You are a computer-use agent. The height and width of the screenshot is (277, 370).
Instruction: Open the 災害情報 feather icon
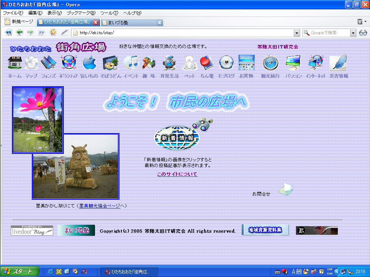click(x=339, y=63)
